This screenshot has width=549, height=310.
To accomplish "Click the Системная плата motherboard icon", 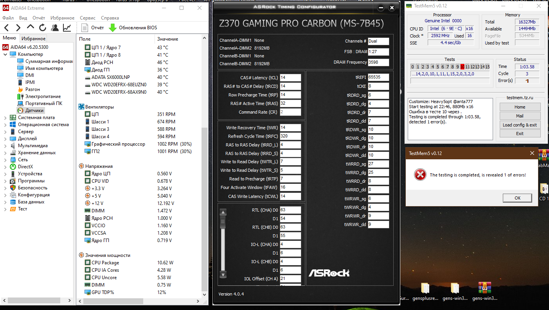I will click(13, 118).
